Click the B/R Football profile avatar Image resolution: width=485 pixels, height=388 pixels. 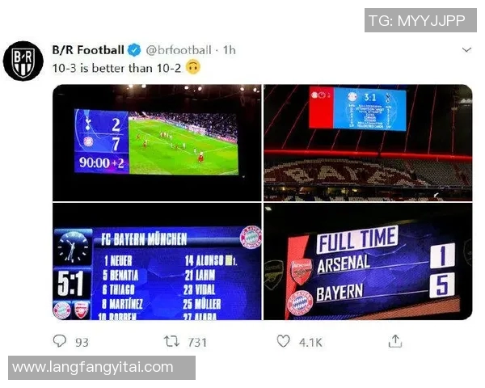click(x=23, y=61)
